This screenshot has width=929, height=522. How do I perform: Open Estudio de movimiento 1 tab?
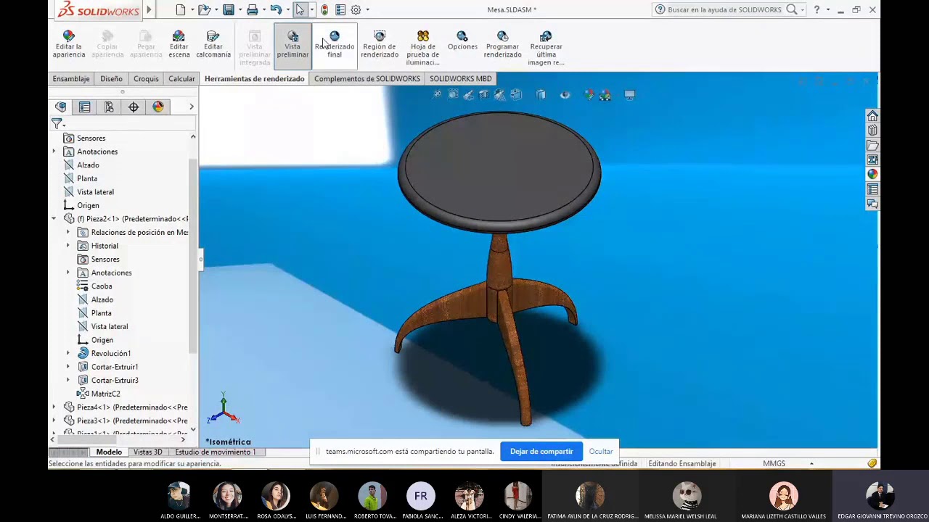click(215, 452)
